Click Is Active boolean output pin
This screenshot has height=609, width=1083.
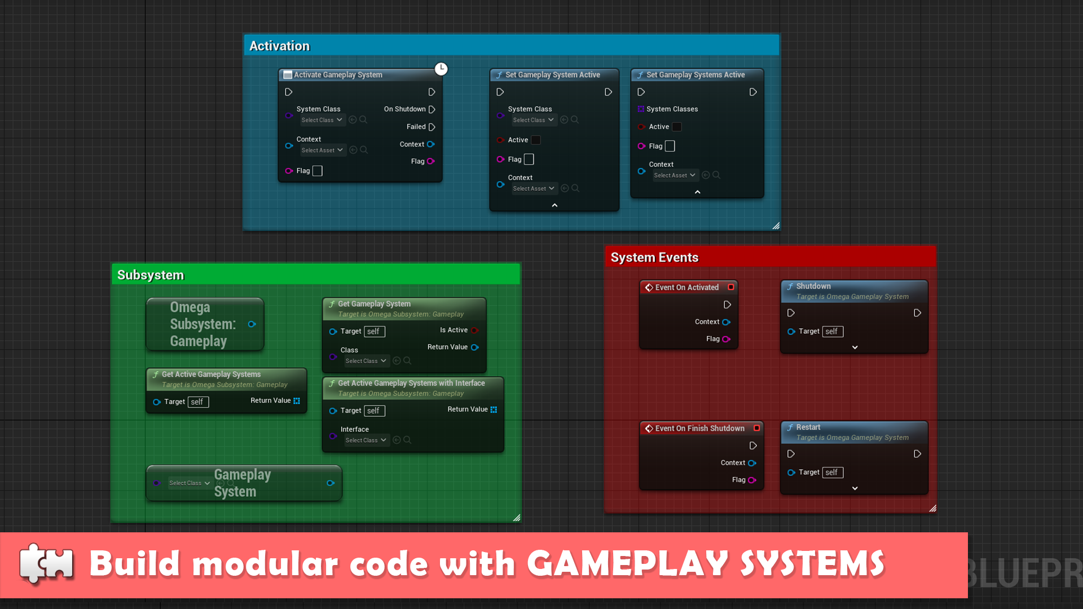point(475,330)
